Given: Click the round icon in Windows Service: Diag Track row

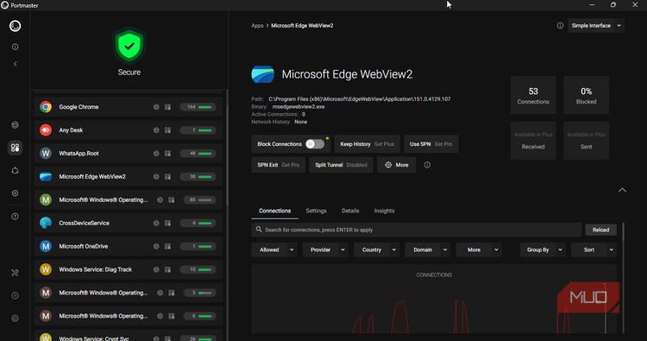Looking at the screenshot, I should click(156, 269).
